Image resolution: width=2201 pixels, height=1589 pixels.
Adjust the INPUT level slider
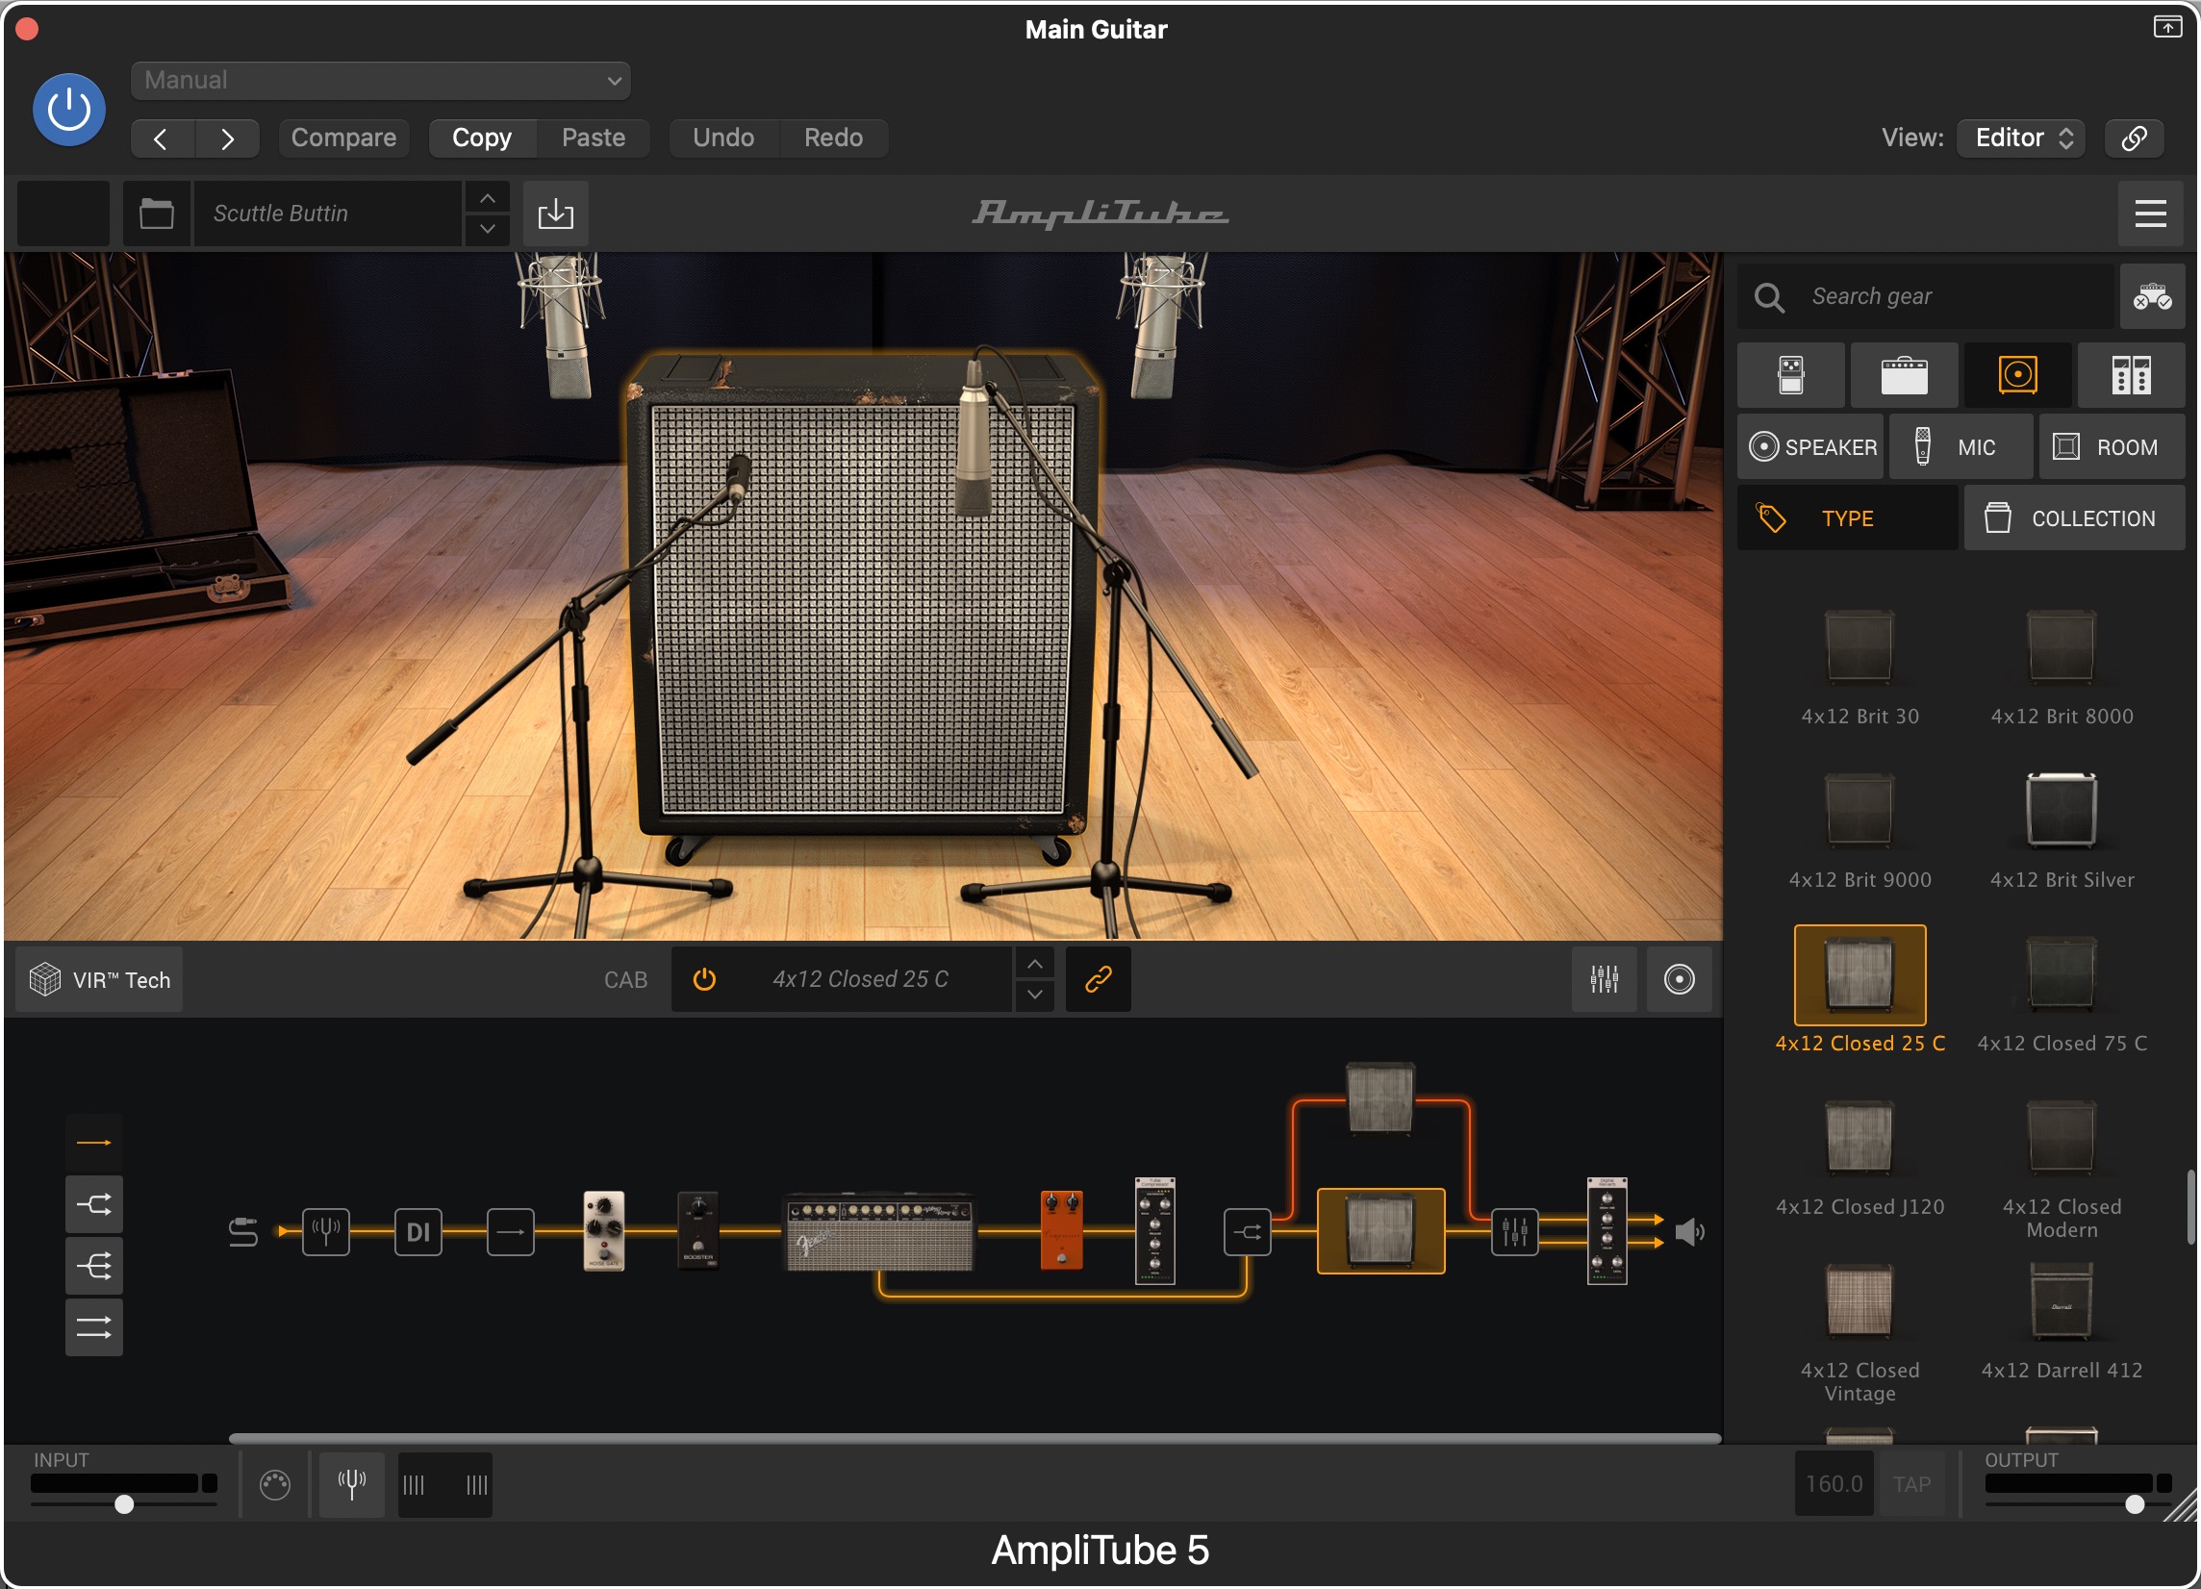click(124, 1504)
